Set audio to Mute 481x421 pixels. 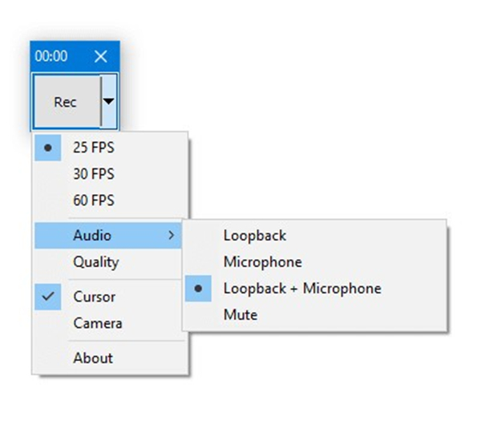[x=240, y=315]
